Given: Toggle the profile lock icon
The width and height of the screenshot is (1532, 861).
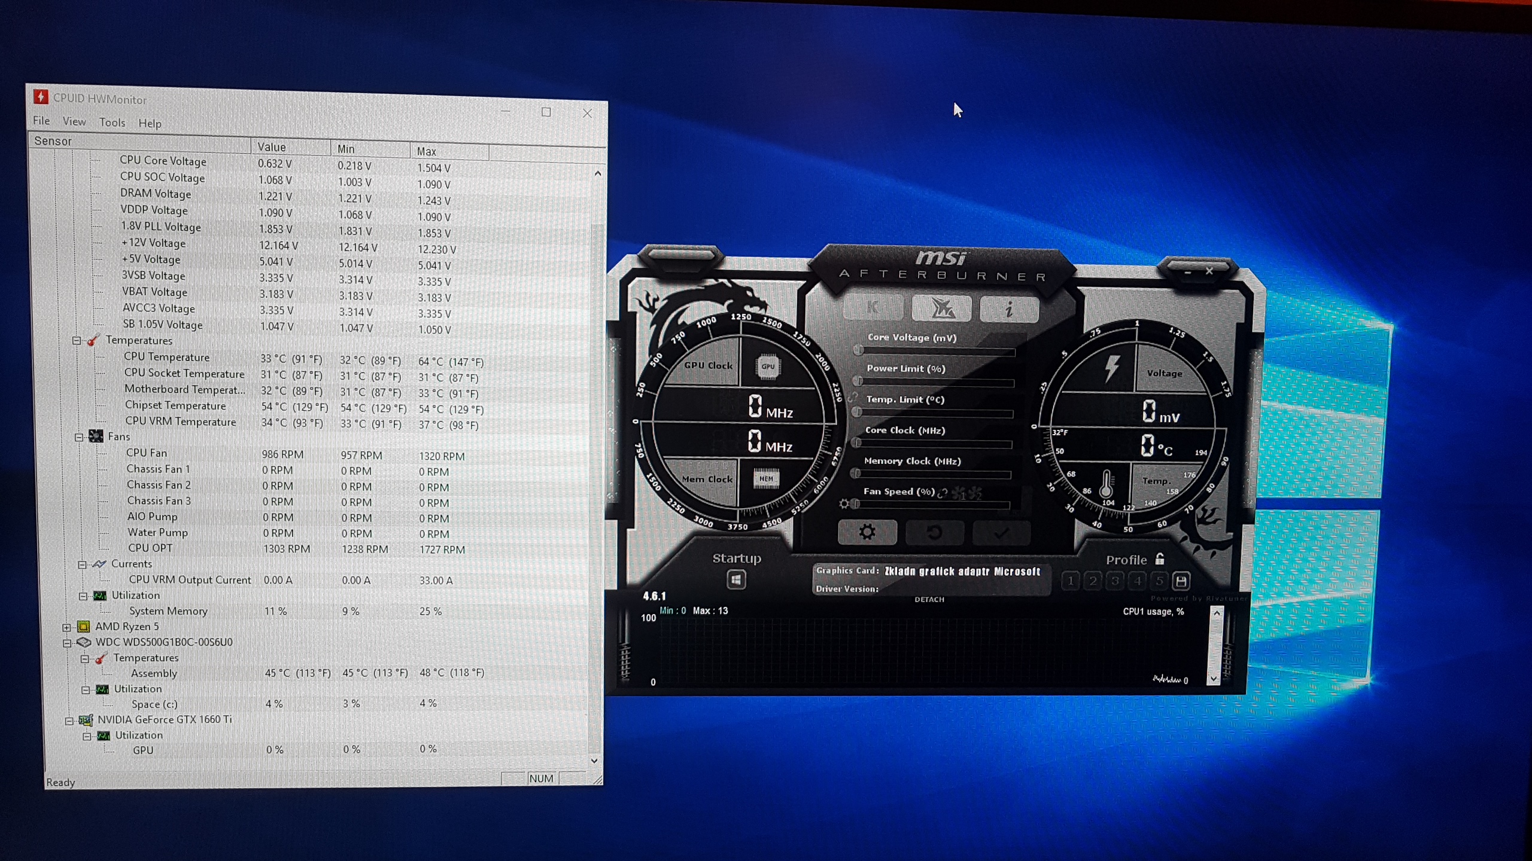Looking at the screenshot, I should 1160,559.
